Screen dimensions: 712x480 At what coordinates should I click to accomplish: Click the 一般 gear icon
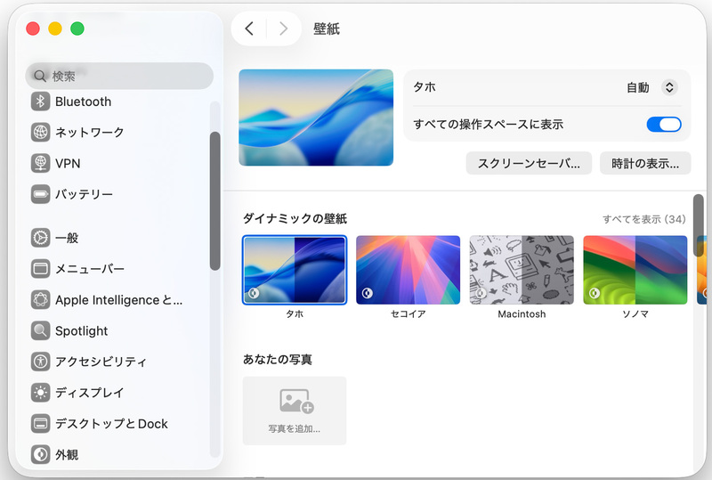[x=40, y=238]
